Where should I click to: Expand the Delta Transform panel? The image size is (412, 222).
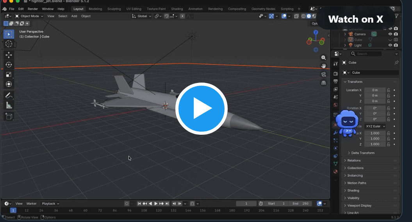coord(361,153)
